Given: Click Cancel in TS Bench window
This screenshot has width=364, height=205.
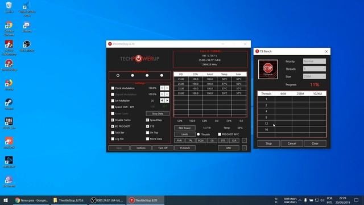Looking at the screenshot, I should 292,143.
